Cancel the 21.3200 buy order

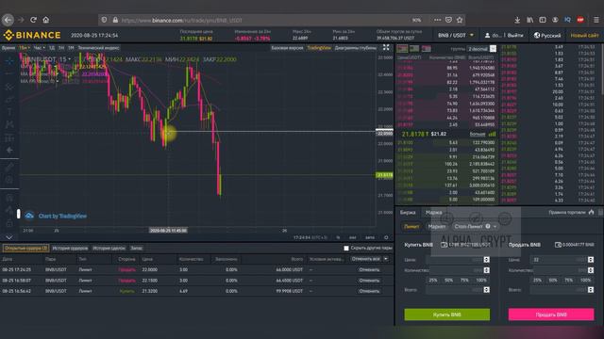[x=369, y=291]
